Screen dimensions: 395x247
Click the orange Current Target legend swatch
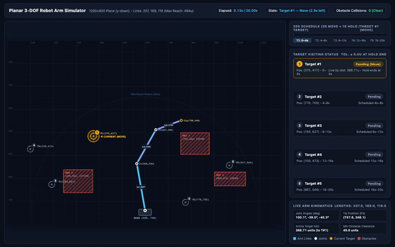coord(331,238)
